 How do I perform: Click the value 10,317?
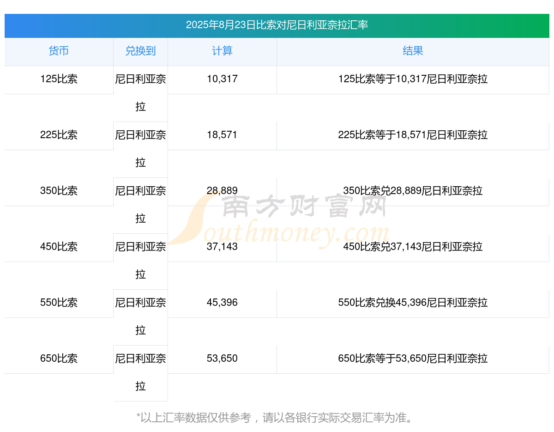pyautogui.click(x=222, y=79)
